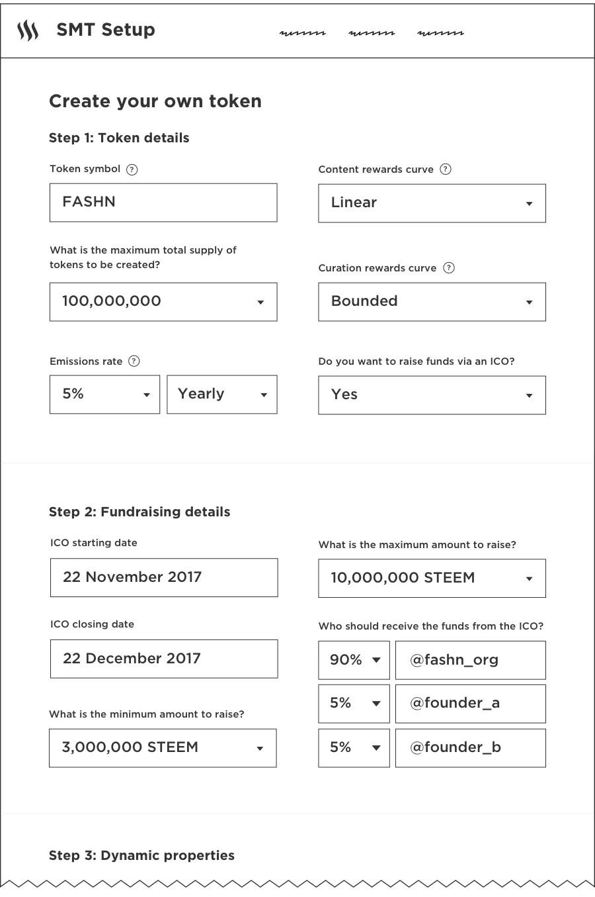The width and height of the screenshot is (595, 897).
Task: Click ICO closing date field
Action: (164, 659)
